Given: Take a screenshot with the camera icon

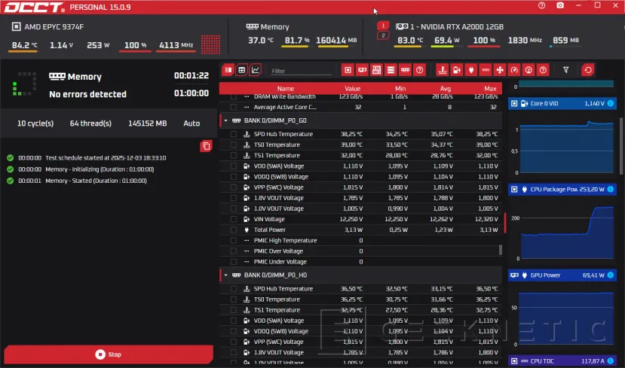Looking at the screenshot, I should 560,5.
